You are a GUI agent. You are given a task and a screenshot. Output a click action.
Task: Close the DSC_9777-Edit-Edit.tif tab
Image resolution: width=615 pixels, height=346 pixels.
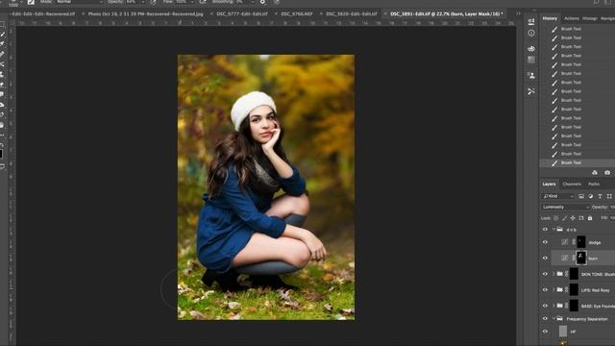tap(211, 13)
